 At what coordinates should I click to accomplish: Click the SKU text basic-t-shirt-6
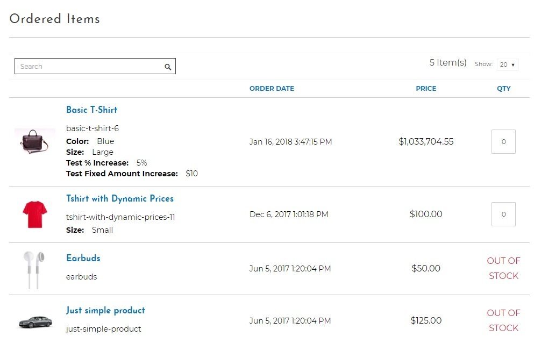point(92,128)
